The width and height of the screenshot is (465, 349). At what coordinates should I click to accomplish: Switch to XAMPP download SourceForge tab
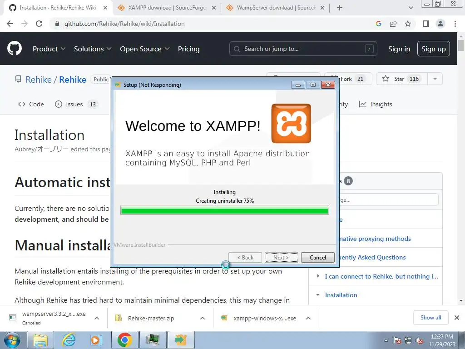click(167, 8)
